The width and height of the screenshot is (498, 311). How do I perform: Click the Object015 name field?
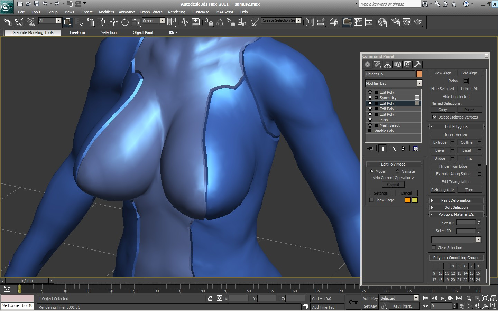tap(390, 74)
